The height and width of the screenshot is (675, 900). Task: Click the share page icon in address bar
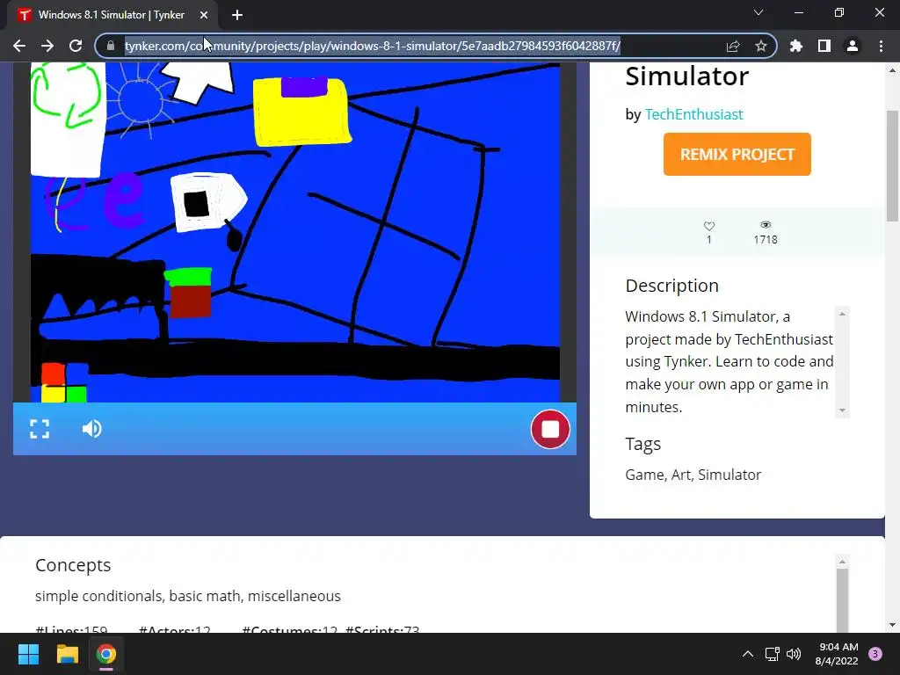click(732, 46)
